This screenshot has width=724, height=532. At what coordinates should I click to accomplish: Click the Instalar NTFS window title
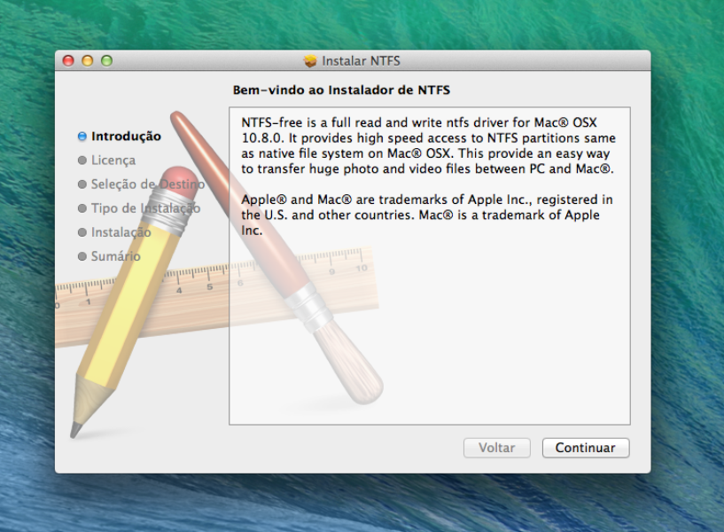[x=361, y=61]
